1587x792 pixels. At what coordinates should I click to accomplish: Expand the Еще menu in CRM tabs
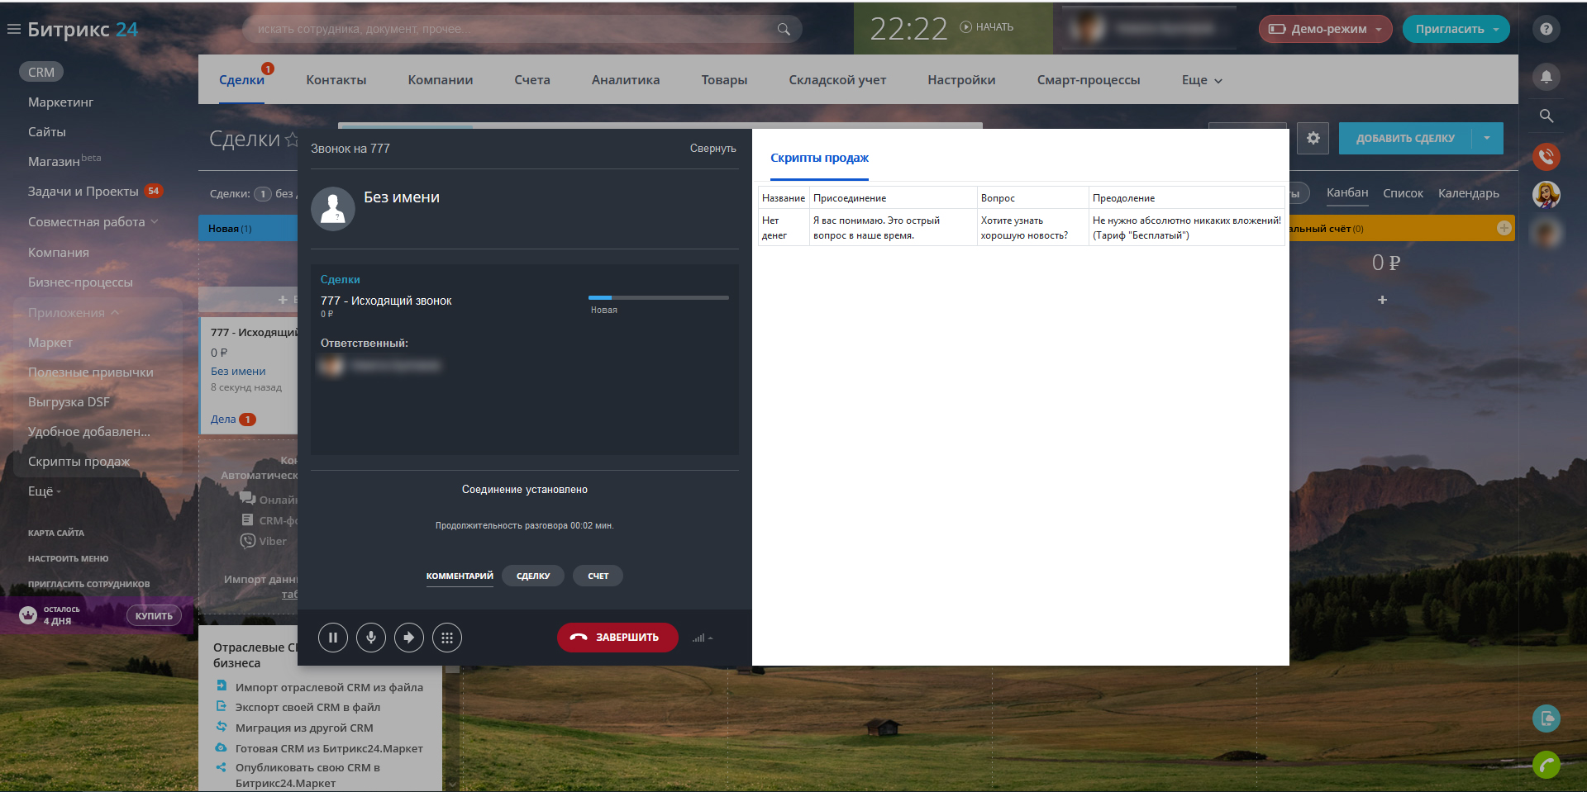point(1202,80)
